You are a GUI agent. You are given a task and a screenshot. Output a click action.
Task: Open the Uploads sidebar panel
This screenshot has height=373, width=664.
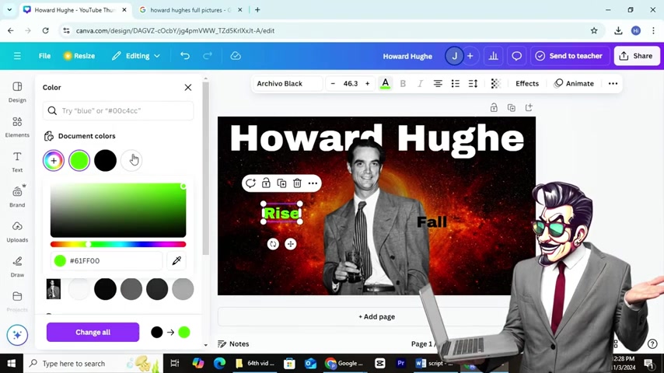click(17, 232)
